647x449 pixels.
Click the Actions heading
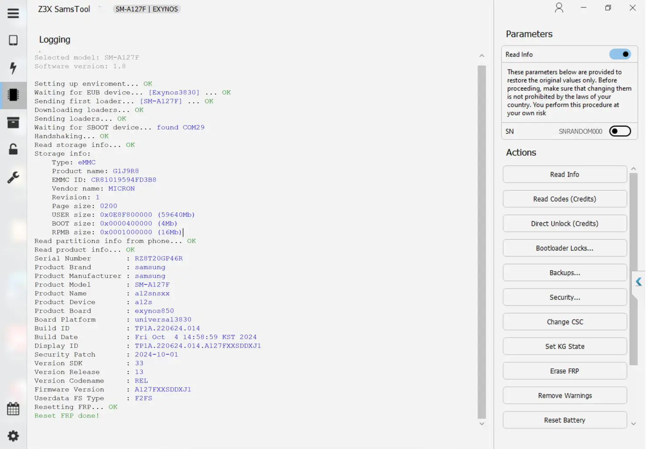click(521, 152)
